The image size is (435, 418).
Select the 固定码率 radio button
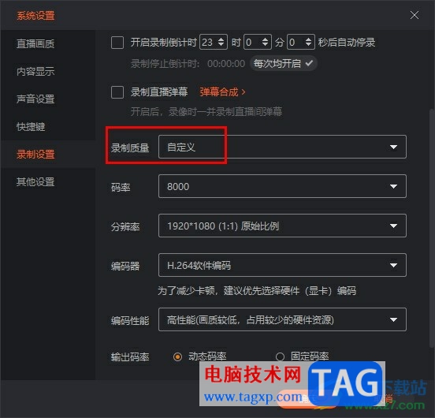point(280,356)
